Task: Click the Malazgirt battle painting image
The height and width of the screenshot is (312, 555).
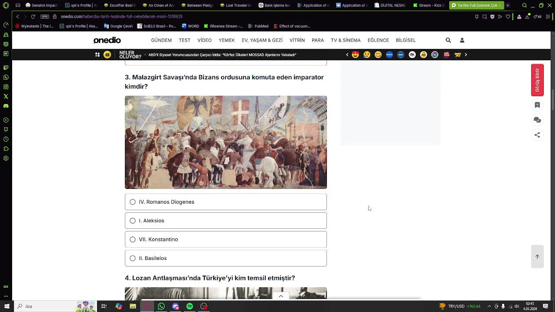Action: (x=226, y=142)
